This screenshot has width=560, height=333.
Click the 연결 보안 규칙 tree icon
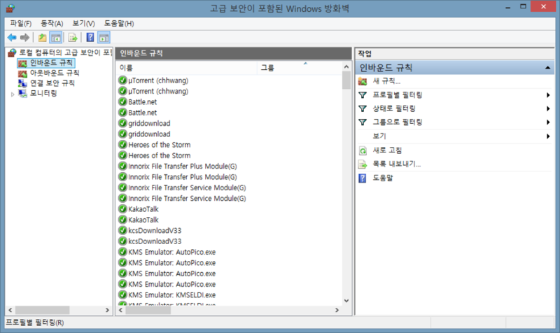(22, 83)
